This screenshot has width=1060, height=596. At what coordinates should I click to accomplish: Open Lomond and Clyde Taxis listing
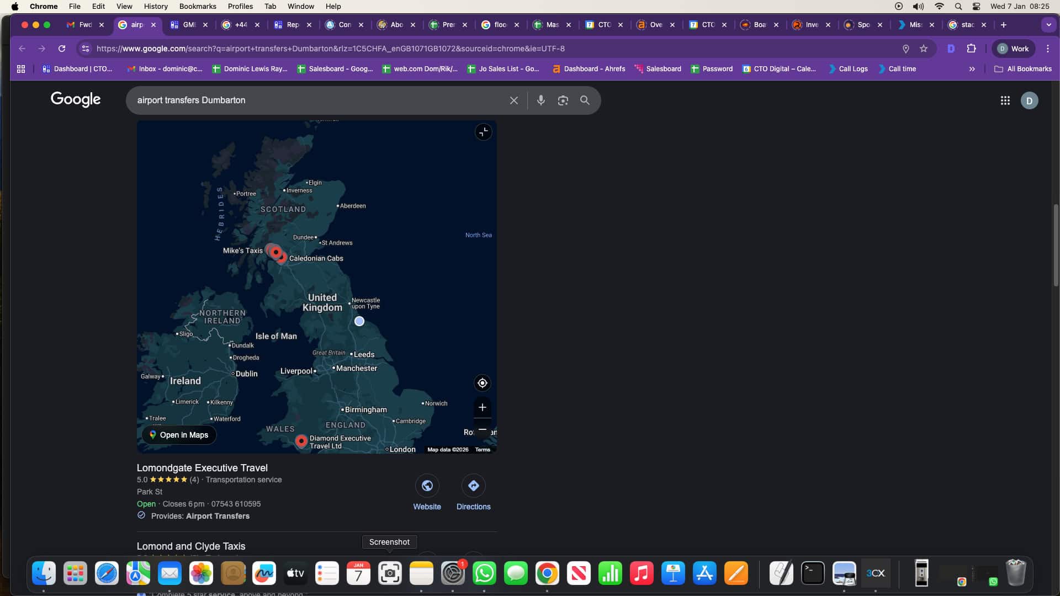(191, 546)
